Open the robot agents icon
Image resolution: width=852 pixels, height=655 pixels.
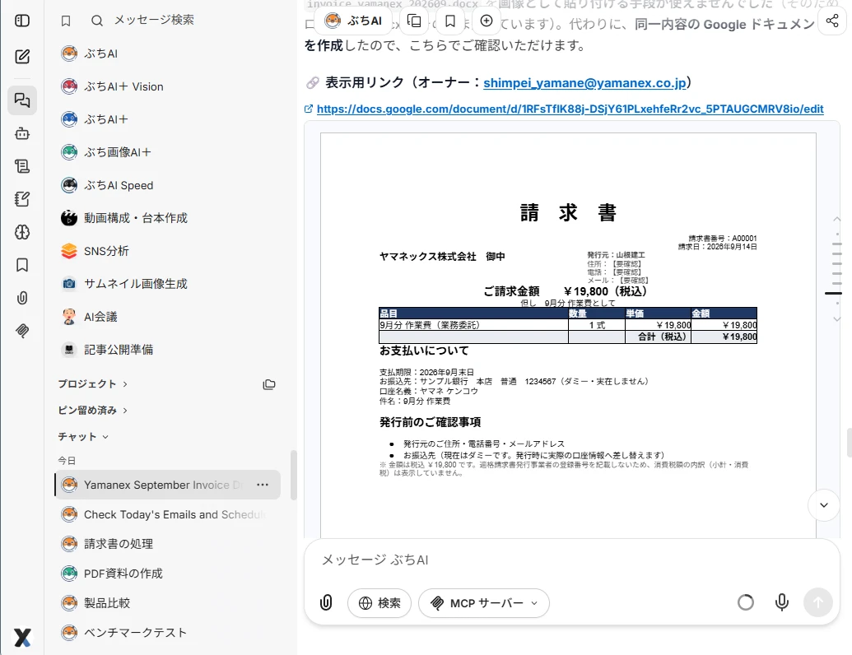(22, 133)
